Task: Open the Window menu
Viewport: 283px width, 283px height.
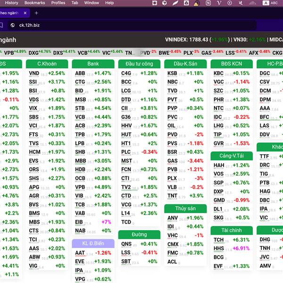Action: click(92, 3)
